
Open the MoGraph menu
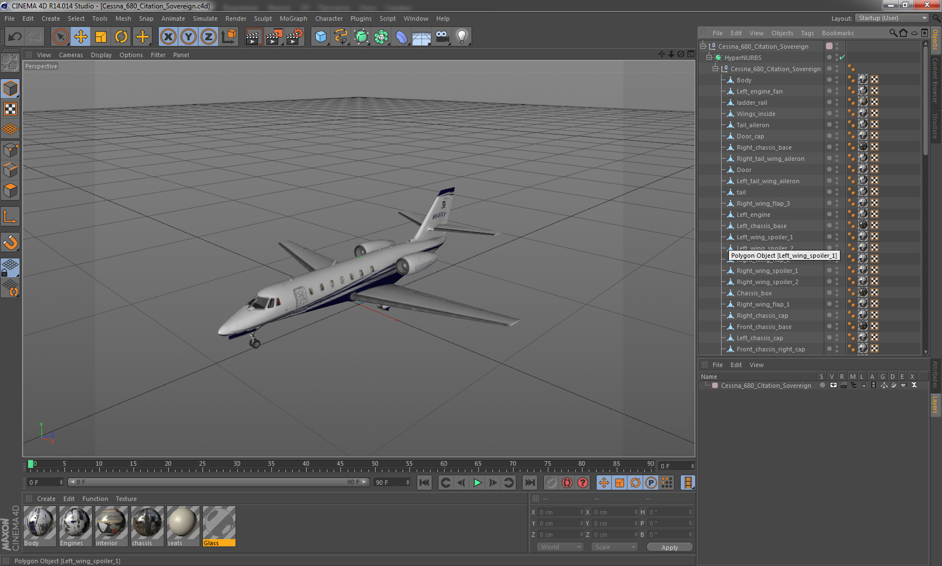click(293, 18)
